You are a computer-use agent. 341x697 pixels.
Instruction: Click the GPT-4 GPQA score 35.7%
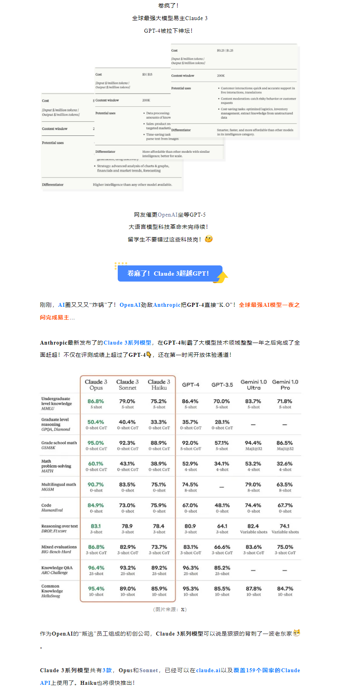point(191,422)
